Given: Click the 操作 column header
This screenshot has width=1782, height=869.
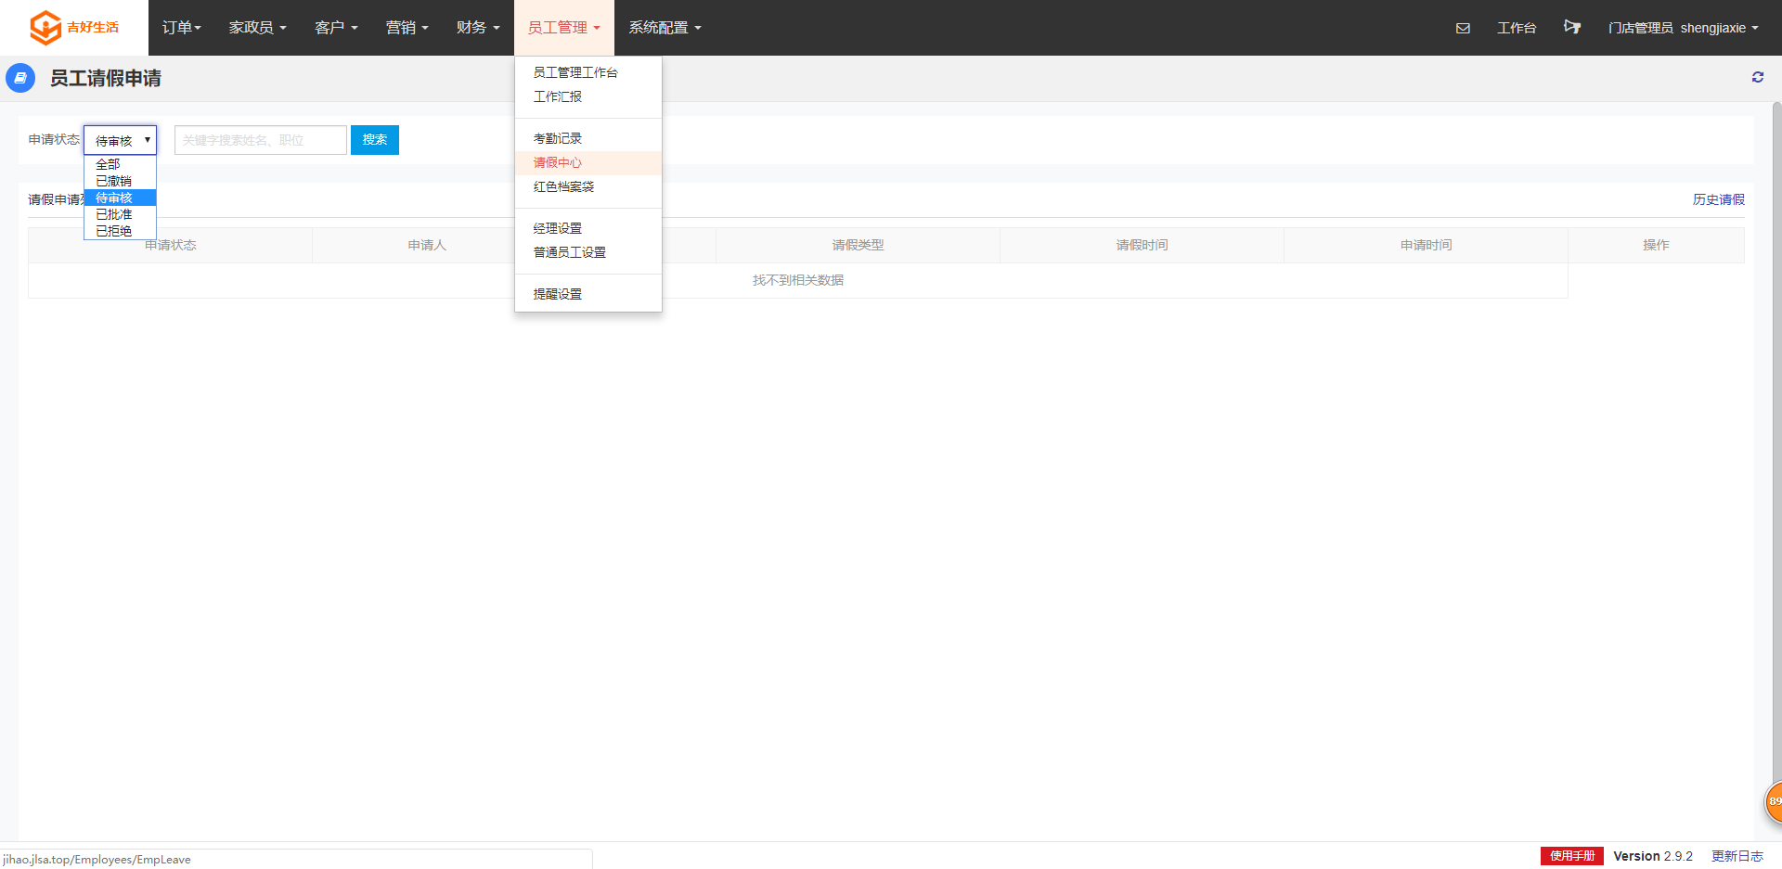Looking at the screenshot, I should 1656,245.
